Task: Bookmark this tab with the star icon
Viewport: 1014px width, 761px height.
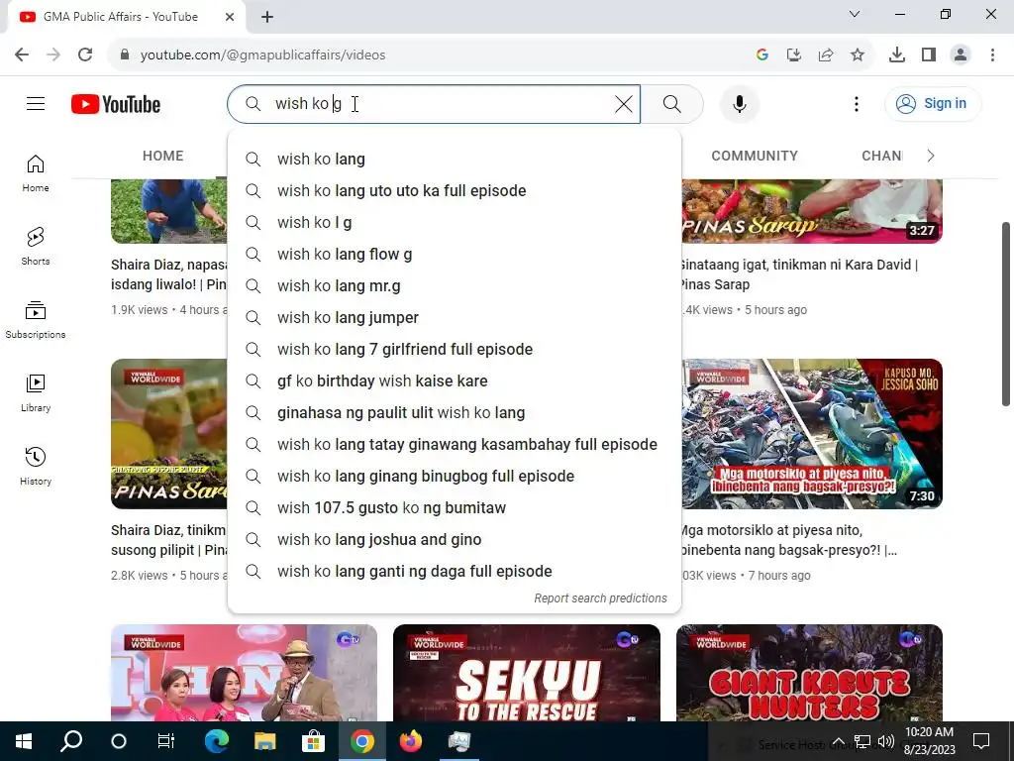Action: click(857, 54)
